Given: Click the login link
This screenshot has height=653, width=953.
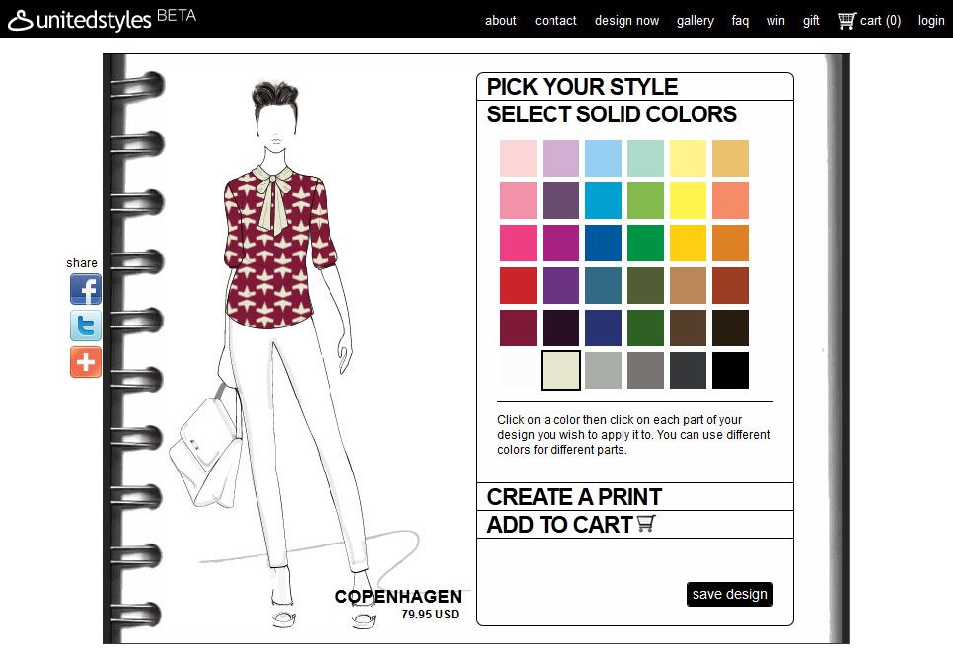Looking at the screenshot, I should pos(931,21).
